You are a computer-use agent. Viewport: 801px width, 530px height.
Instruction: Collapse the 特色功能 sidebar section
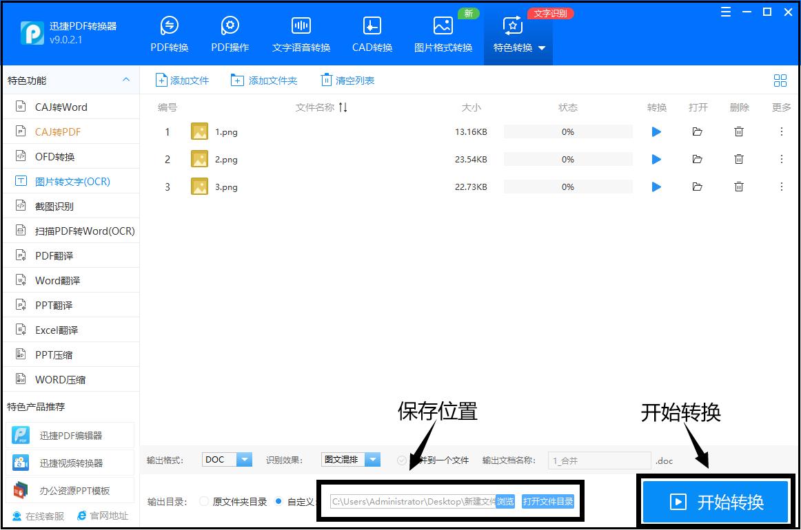pos(126,80)
